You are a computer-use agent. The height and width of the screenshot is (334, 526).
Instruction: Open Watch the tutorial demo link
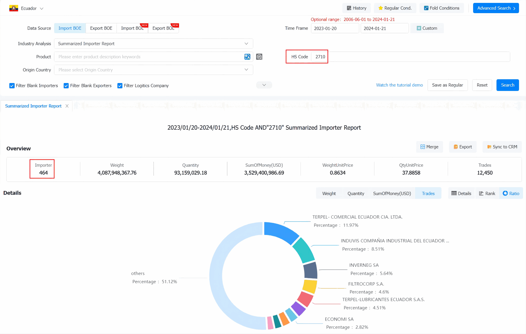tap(399, 85)
